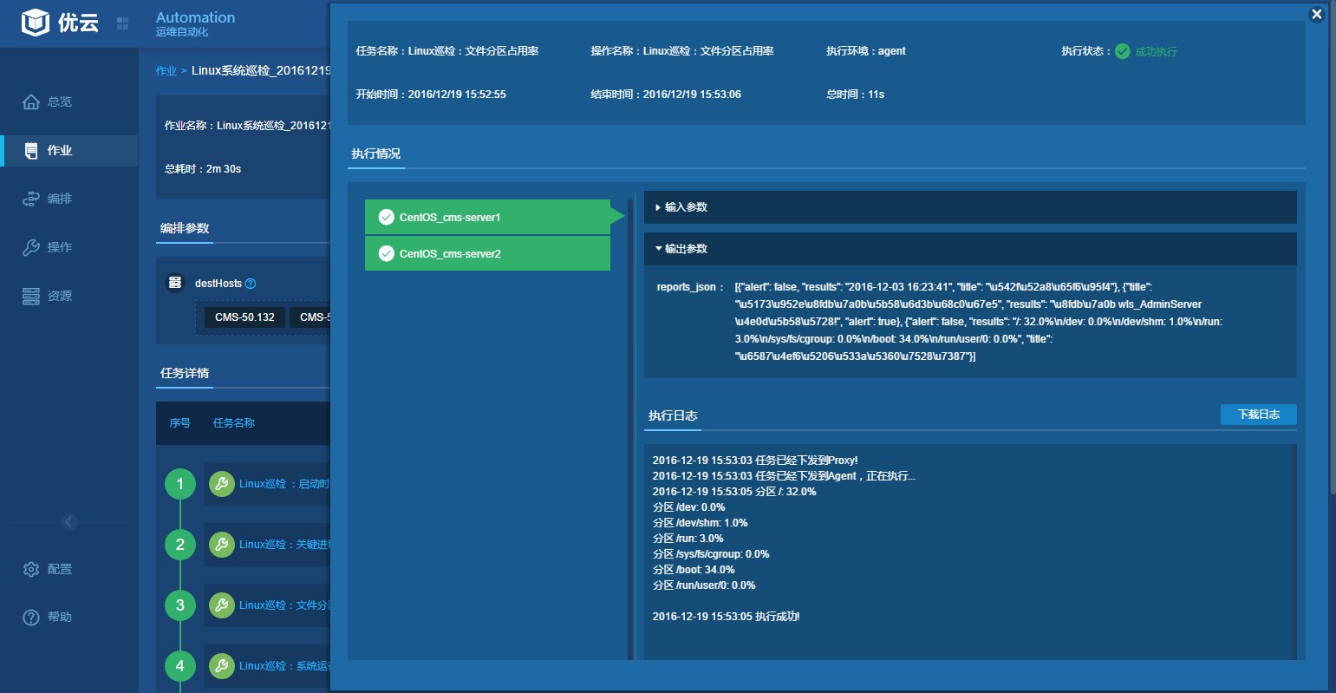Click 执行环境：agent text
Screen dimensions: 1336x693
point(865,51)
